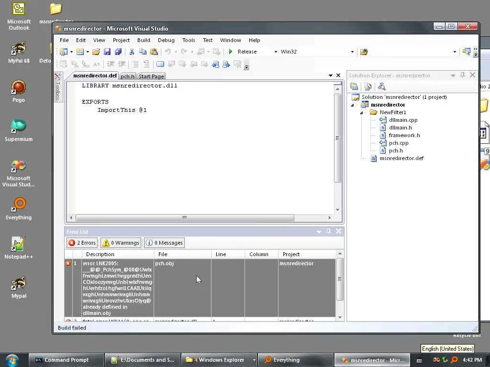Open Solution Explorer window position dropdown
This screenshot has height=367, width=490.
click(x=453, y=76)
